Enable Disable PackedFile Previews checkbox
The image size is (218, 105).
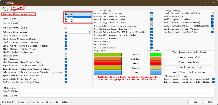(x=66, y=52)
